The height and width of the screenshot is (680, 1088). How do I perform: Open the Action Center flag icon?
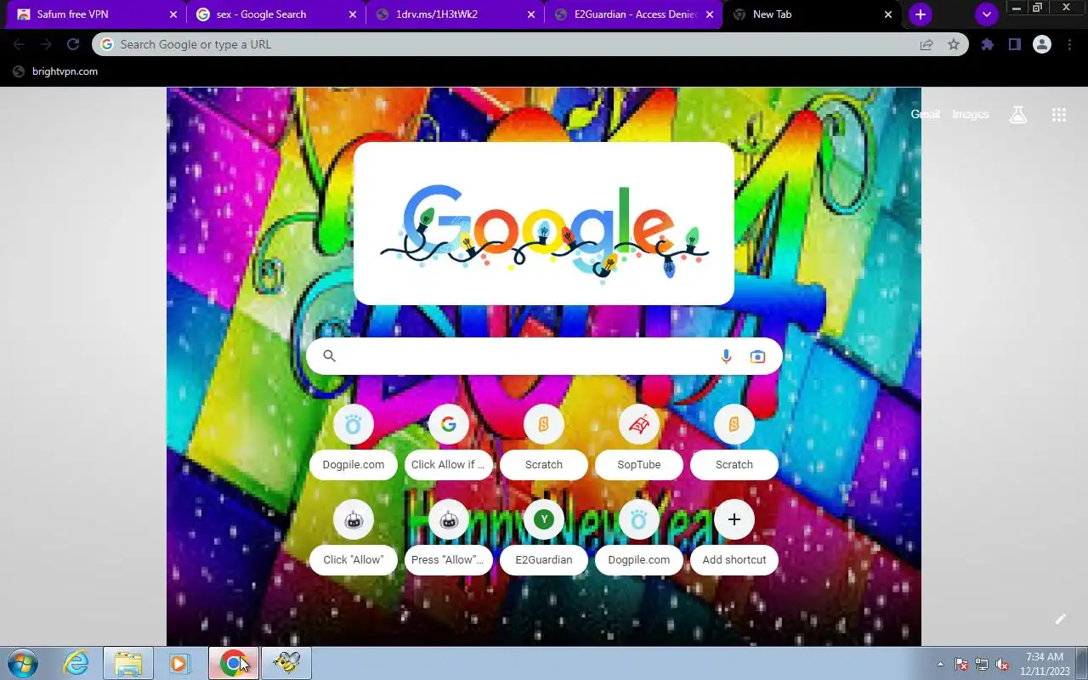click(x=961, y=664)
